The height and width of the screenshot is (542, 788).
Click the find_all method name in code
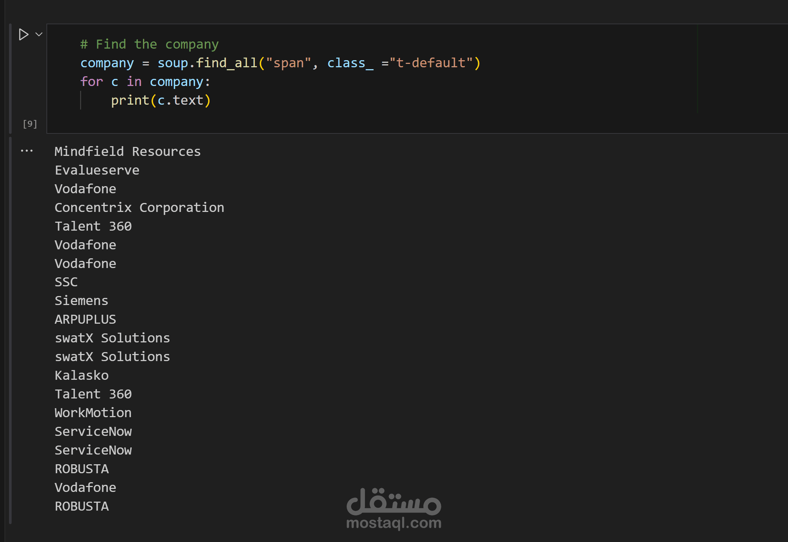point(226,63)
